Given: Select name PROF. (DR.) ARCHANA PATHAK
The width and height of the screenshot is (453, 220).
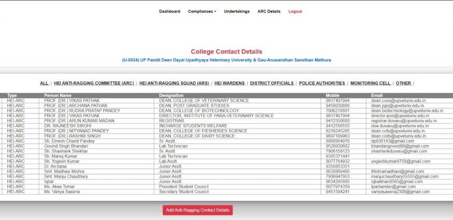Looking at the screenshot, I should (76, 106).
